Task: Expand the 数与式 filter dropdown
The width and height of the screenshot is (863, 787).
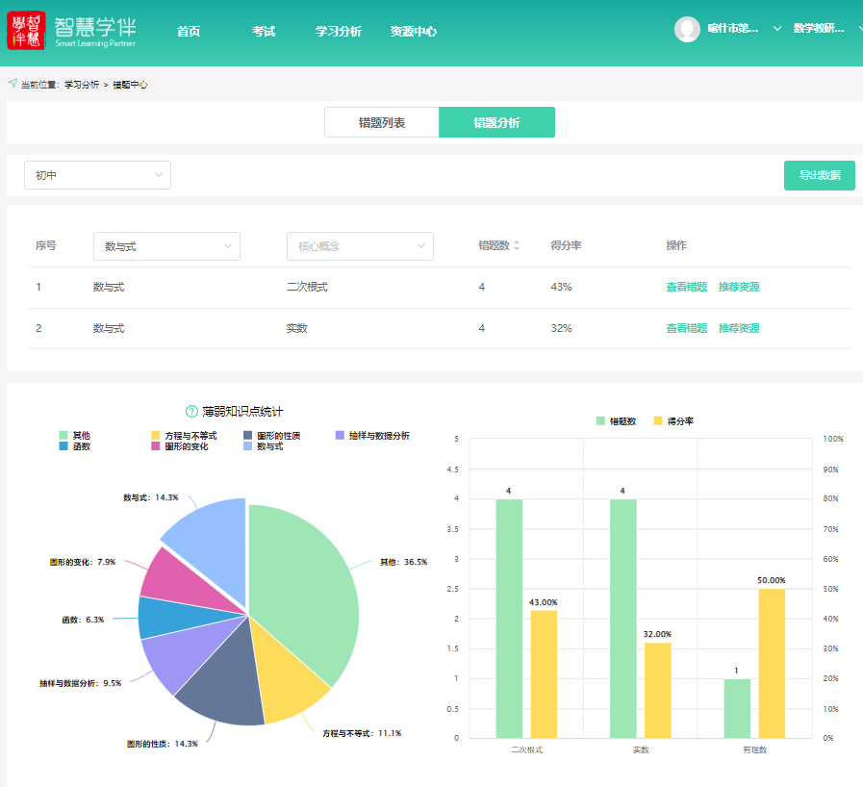Action: [x=166, y=246]
